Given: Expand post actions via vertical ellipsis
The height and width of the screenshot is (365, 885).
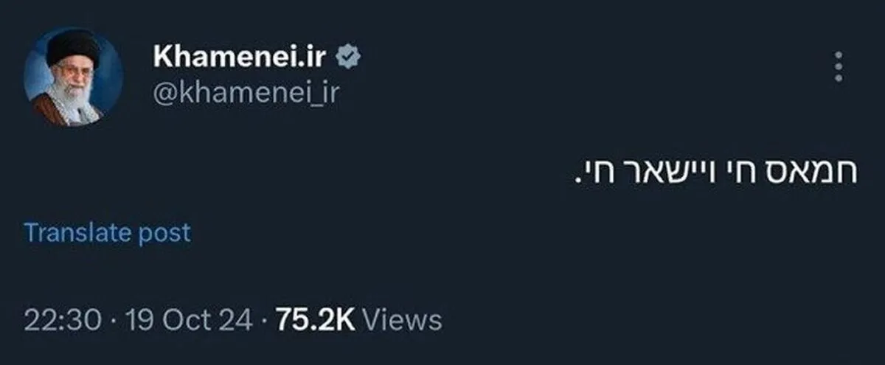Looking at the screenshot, I should pos(838,66).
